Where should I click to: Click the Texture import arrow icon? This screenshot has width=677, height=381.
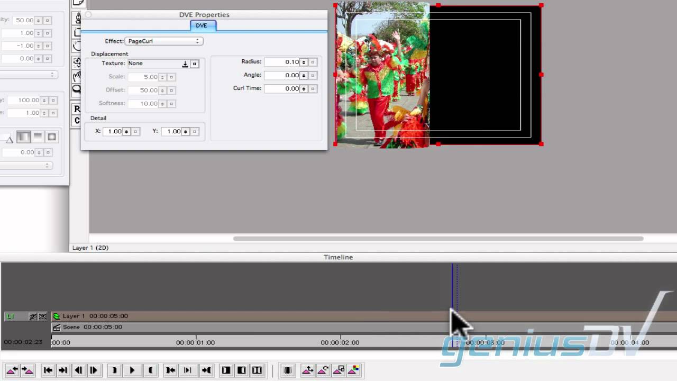click(185, 64)
